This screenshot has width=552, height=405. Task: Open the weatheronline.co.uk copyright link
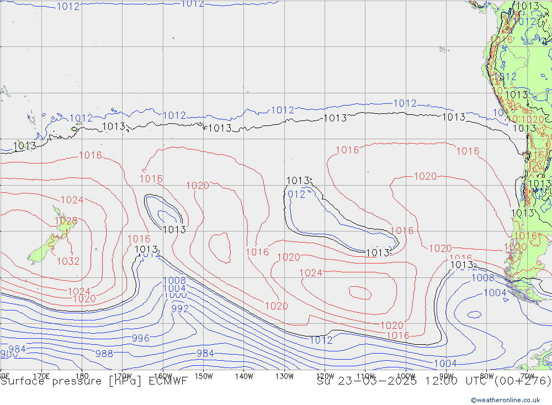(505, 399)
